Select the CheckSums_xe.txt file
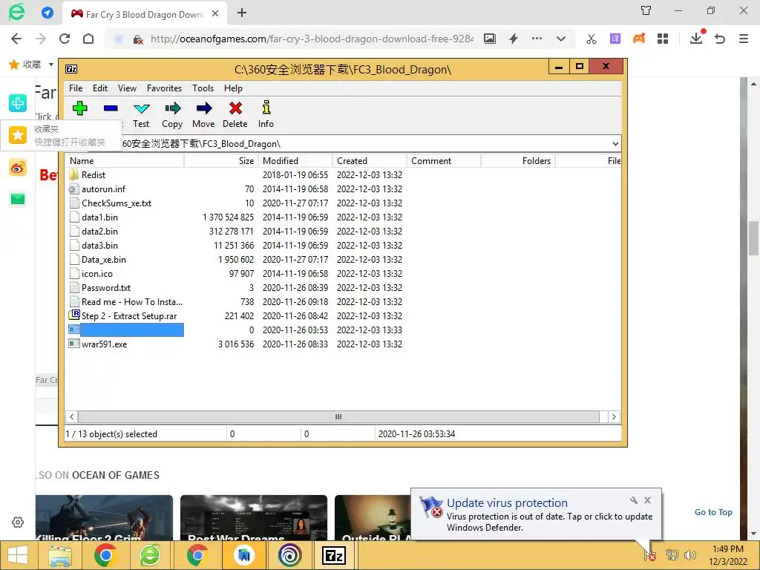This screenshot has width=760, height=570. click(x=117, y=203)
